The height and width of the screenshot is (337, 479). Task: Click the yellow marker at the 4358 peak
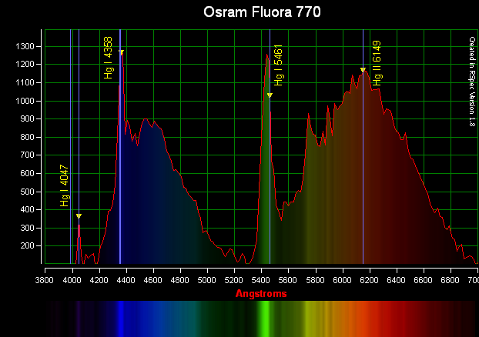coord(121,52)
